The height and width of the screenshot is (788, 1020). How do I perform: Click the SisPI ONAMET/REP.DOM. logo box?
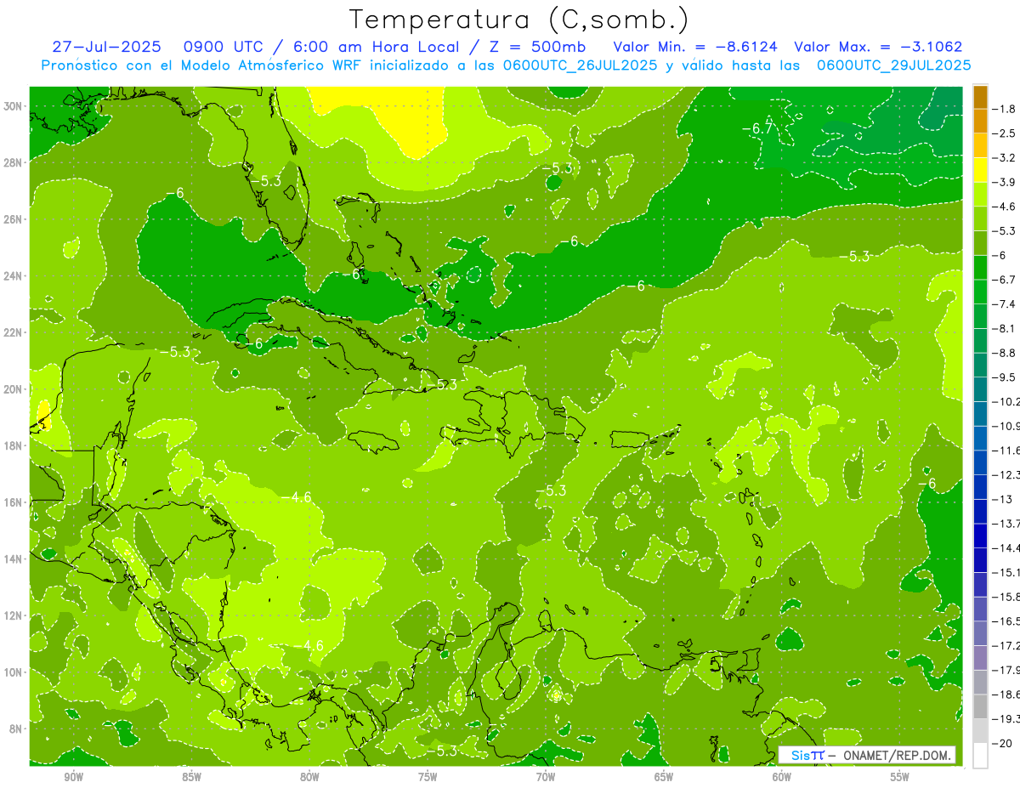coord(866,755)
